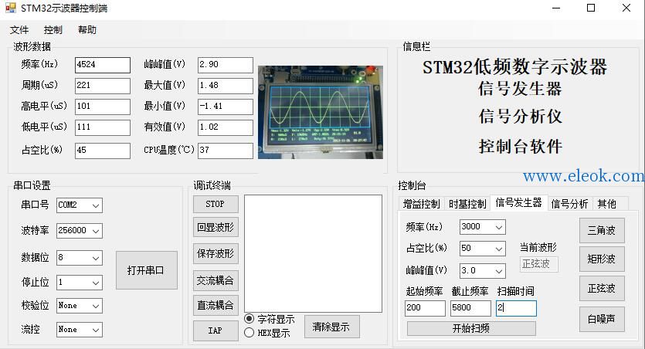Screen dimensions: 645x349
Task: Click the 扫描时间 input field
Action: click(x=516, y=308)
